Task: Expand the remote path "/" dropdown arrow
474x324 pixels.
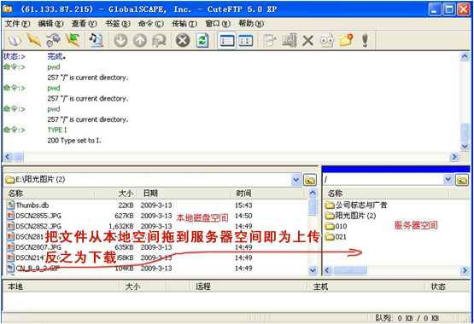Action: (448, 180)
